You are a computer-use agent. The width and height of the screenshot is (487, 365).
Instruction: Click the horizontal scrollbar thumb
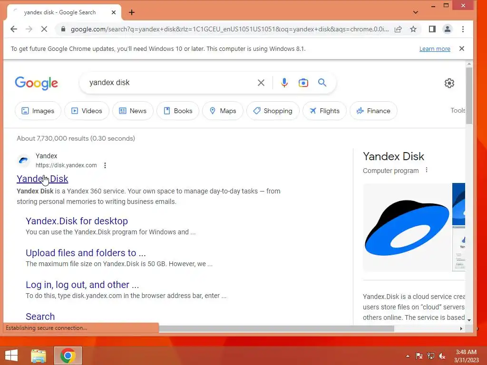276,328
